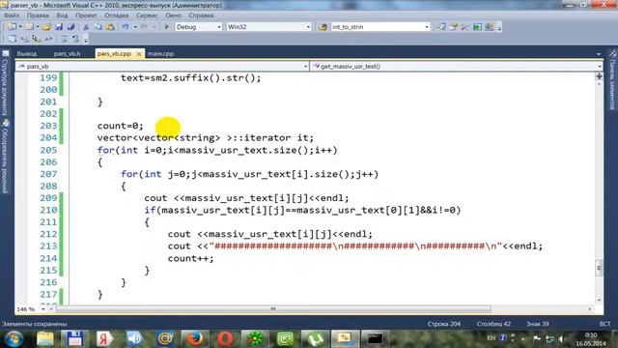
Task: Open the tab list dropdown at the tab row's end
Action: click(x=599, y=54)
